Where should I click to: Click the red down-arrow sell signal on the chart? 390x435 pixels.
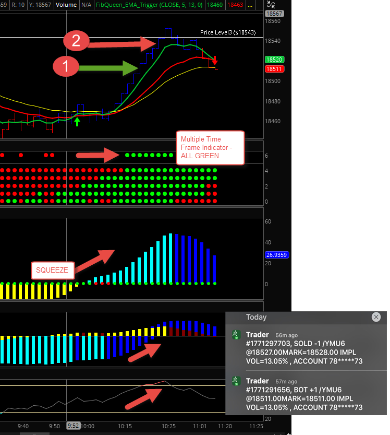point(215,60)
